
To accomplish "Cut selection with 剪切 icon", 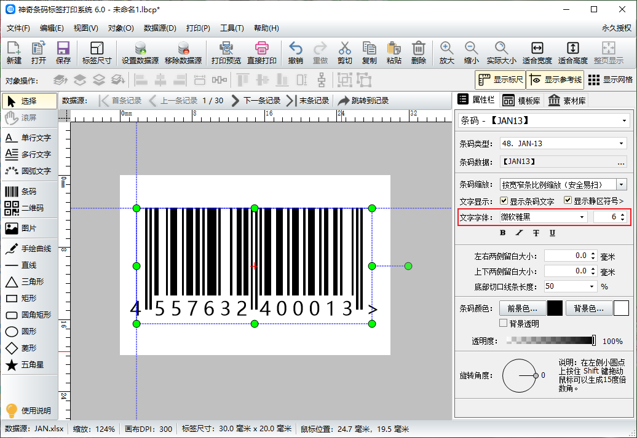I will (344, 52).
